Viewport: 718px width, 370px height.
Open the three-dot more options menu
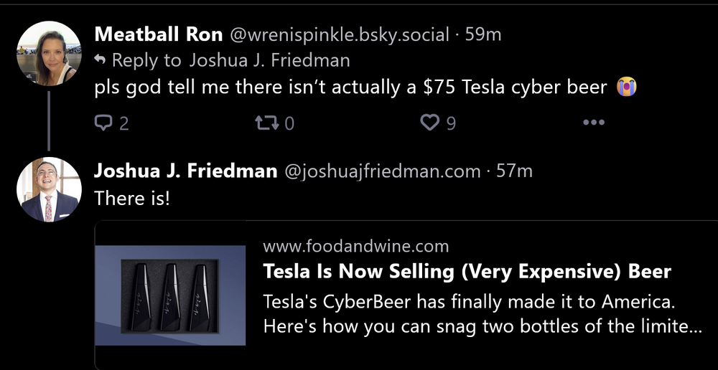(594, 123)
